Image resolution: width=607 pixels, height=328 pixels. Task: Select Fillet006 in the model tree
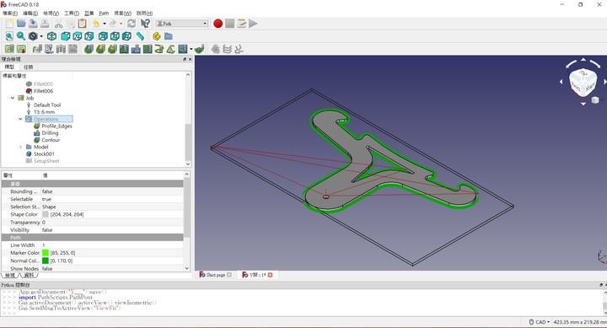click(43, 91)
